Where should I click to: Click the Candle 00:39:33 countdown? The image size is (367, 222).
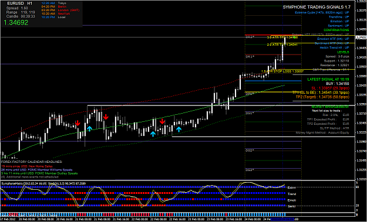click(21, 16)
